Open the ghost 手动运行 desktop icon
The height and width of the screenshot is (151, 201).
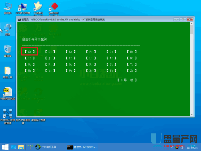(38, 7)
